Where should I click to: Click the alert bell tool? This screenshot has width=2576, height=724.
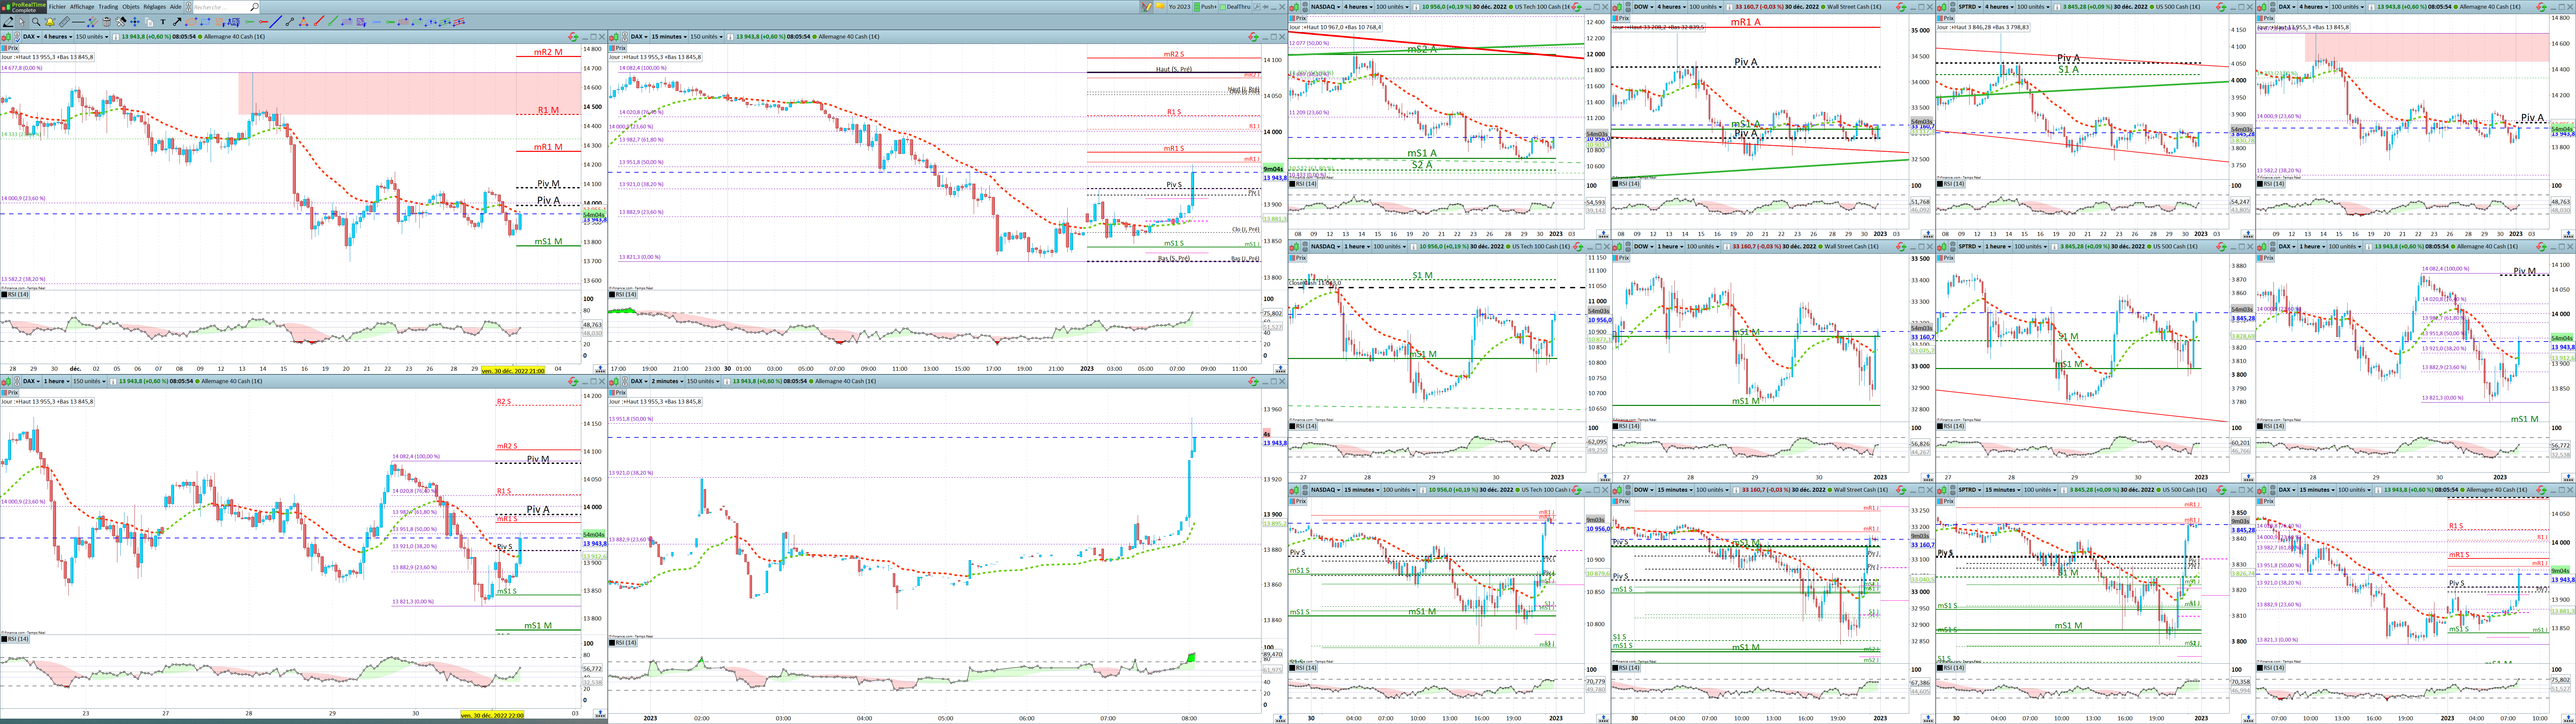[x=50, y=22]
